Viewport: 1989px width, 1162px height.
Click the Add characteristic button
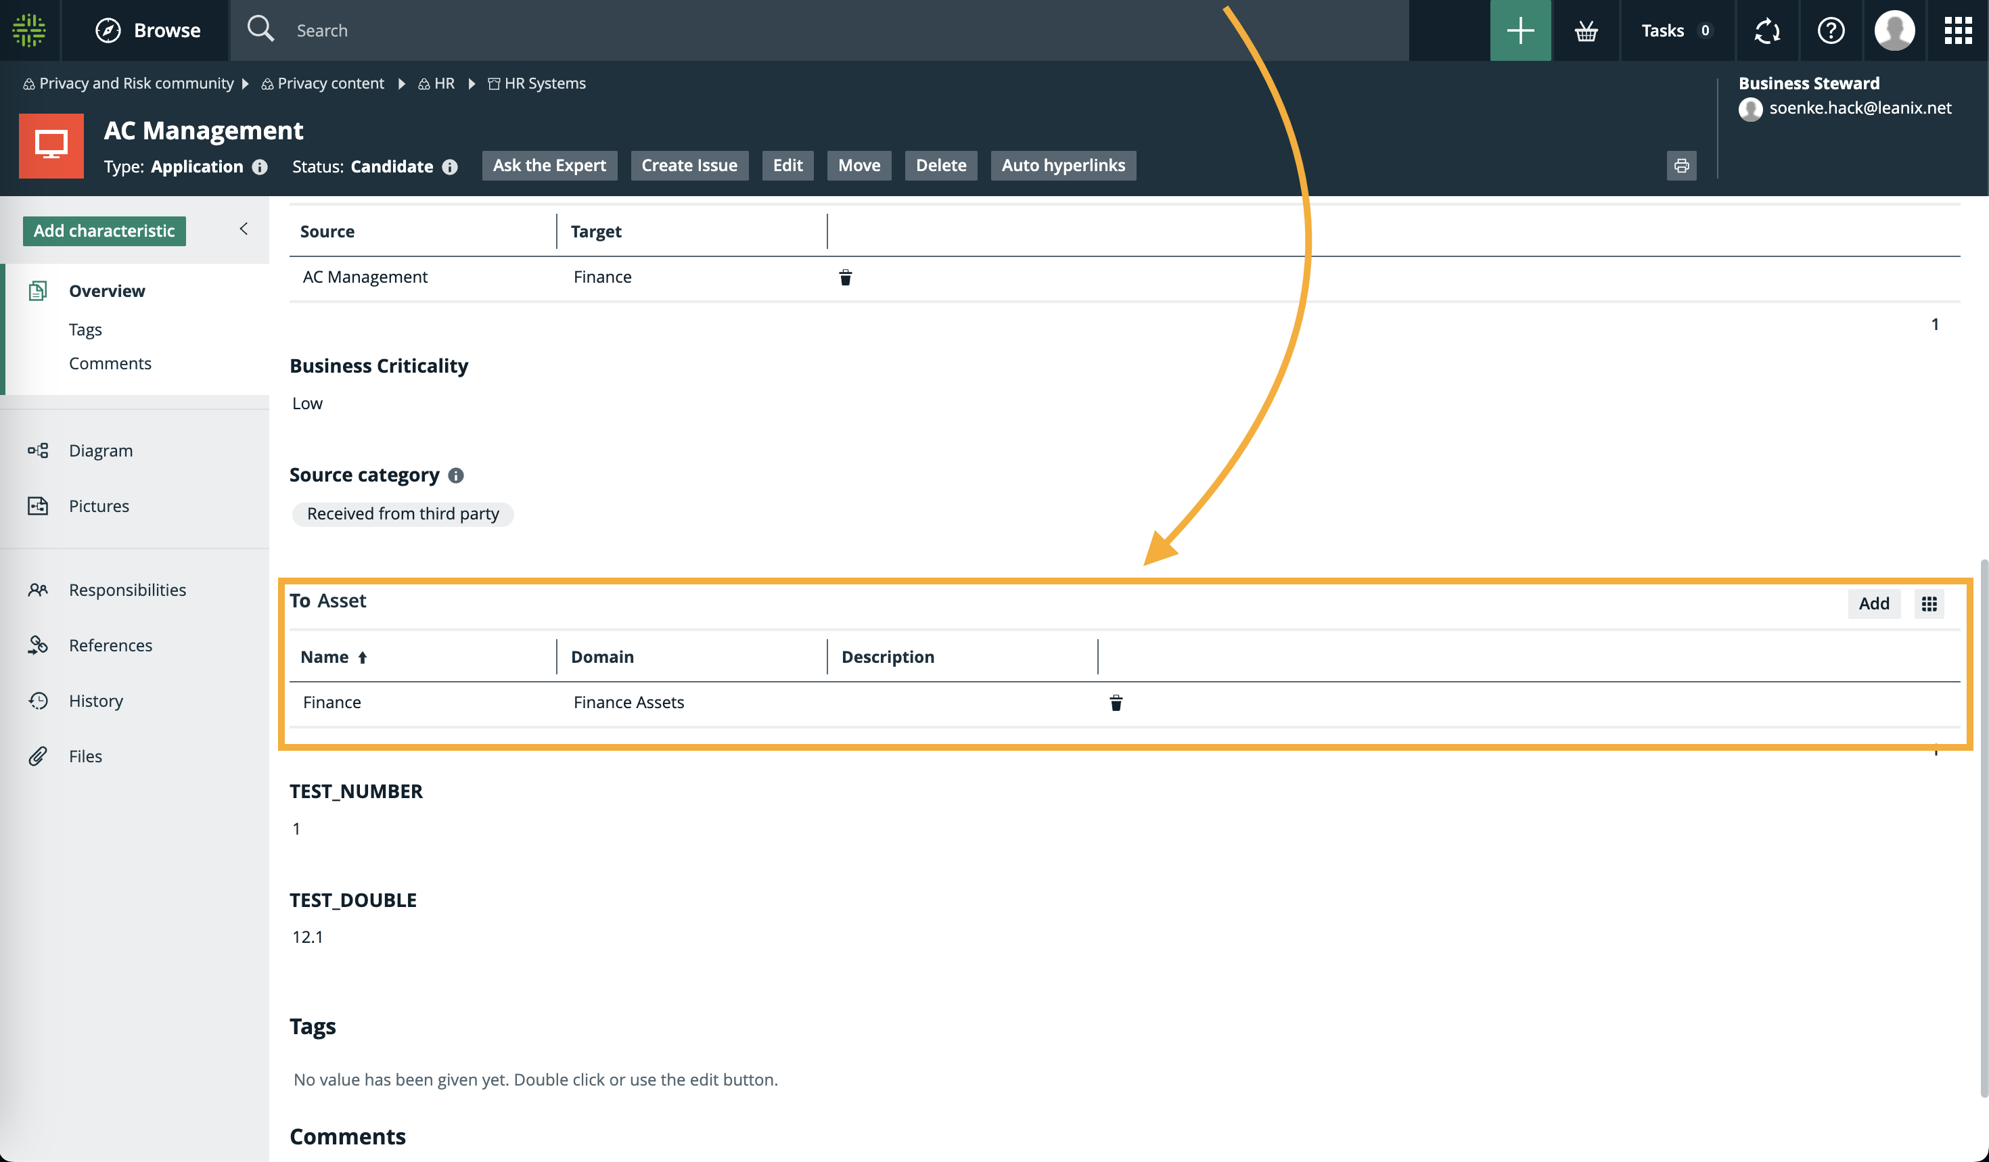coord(104,231)
